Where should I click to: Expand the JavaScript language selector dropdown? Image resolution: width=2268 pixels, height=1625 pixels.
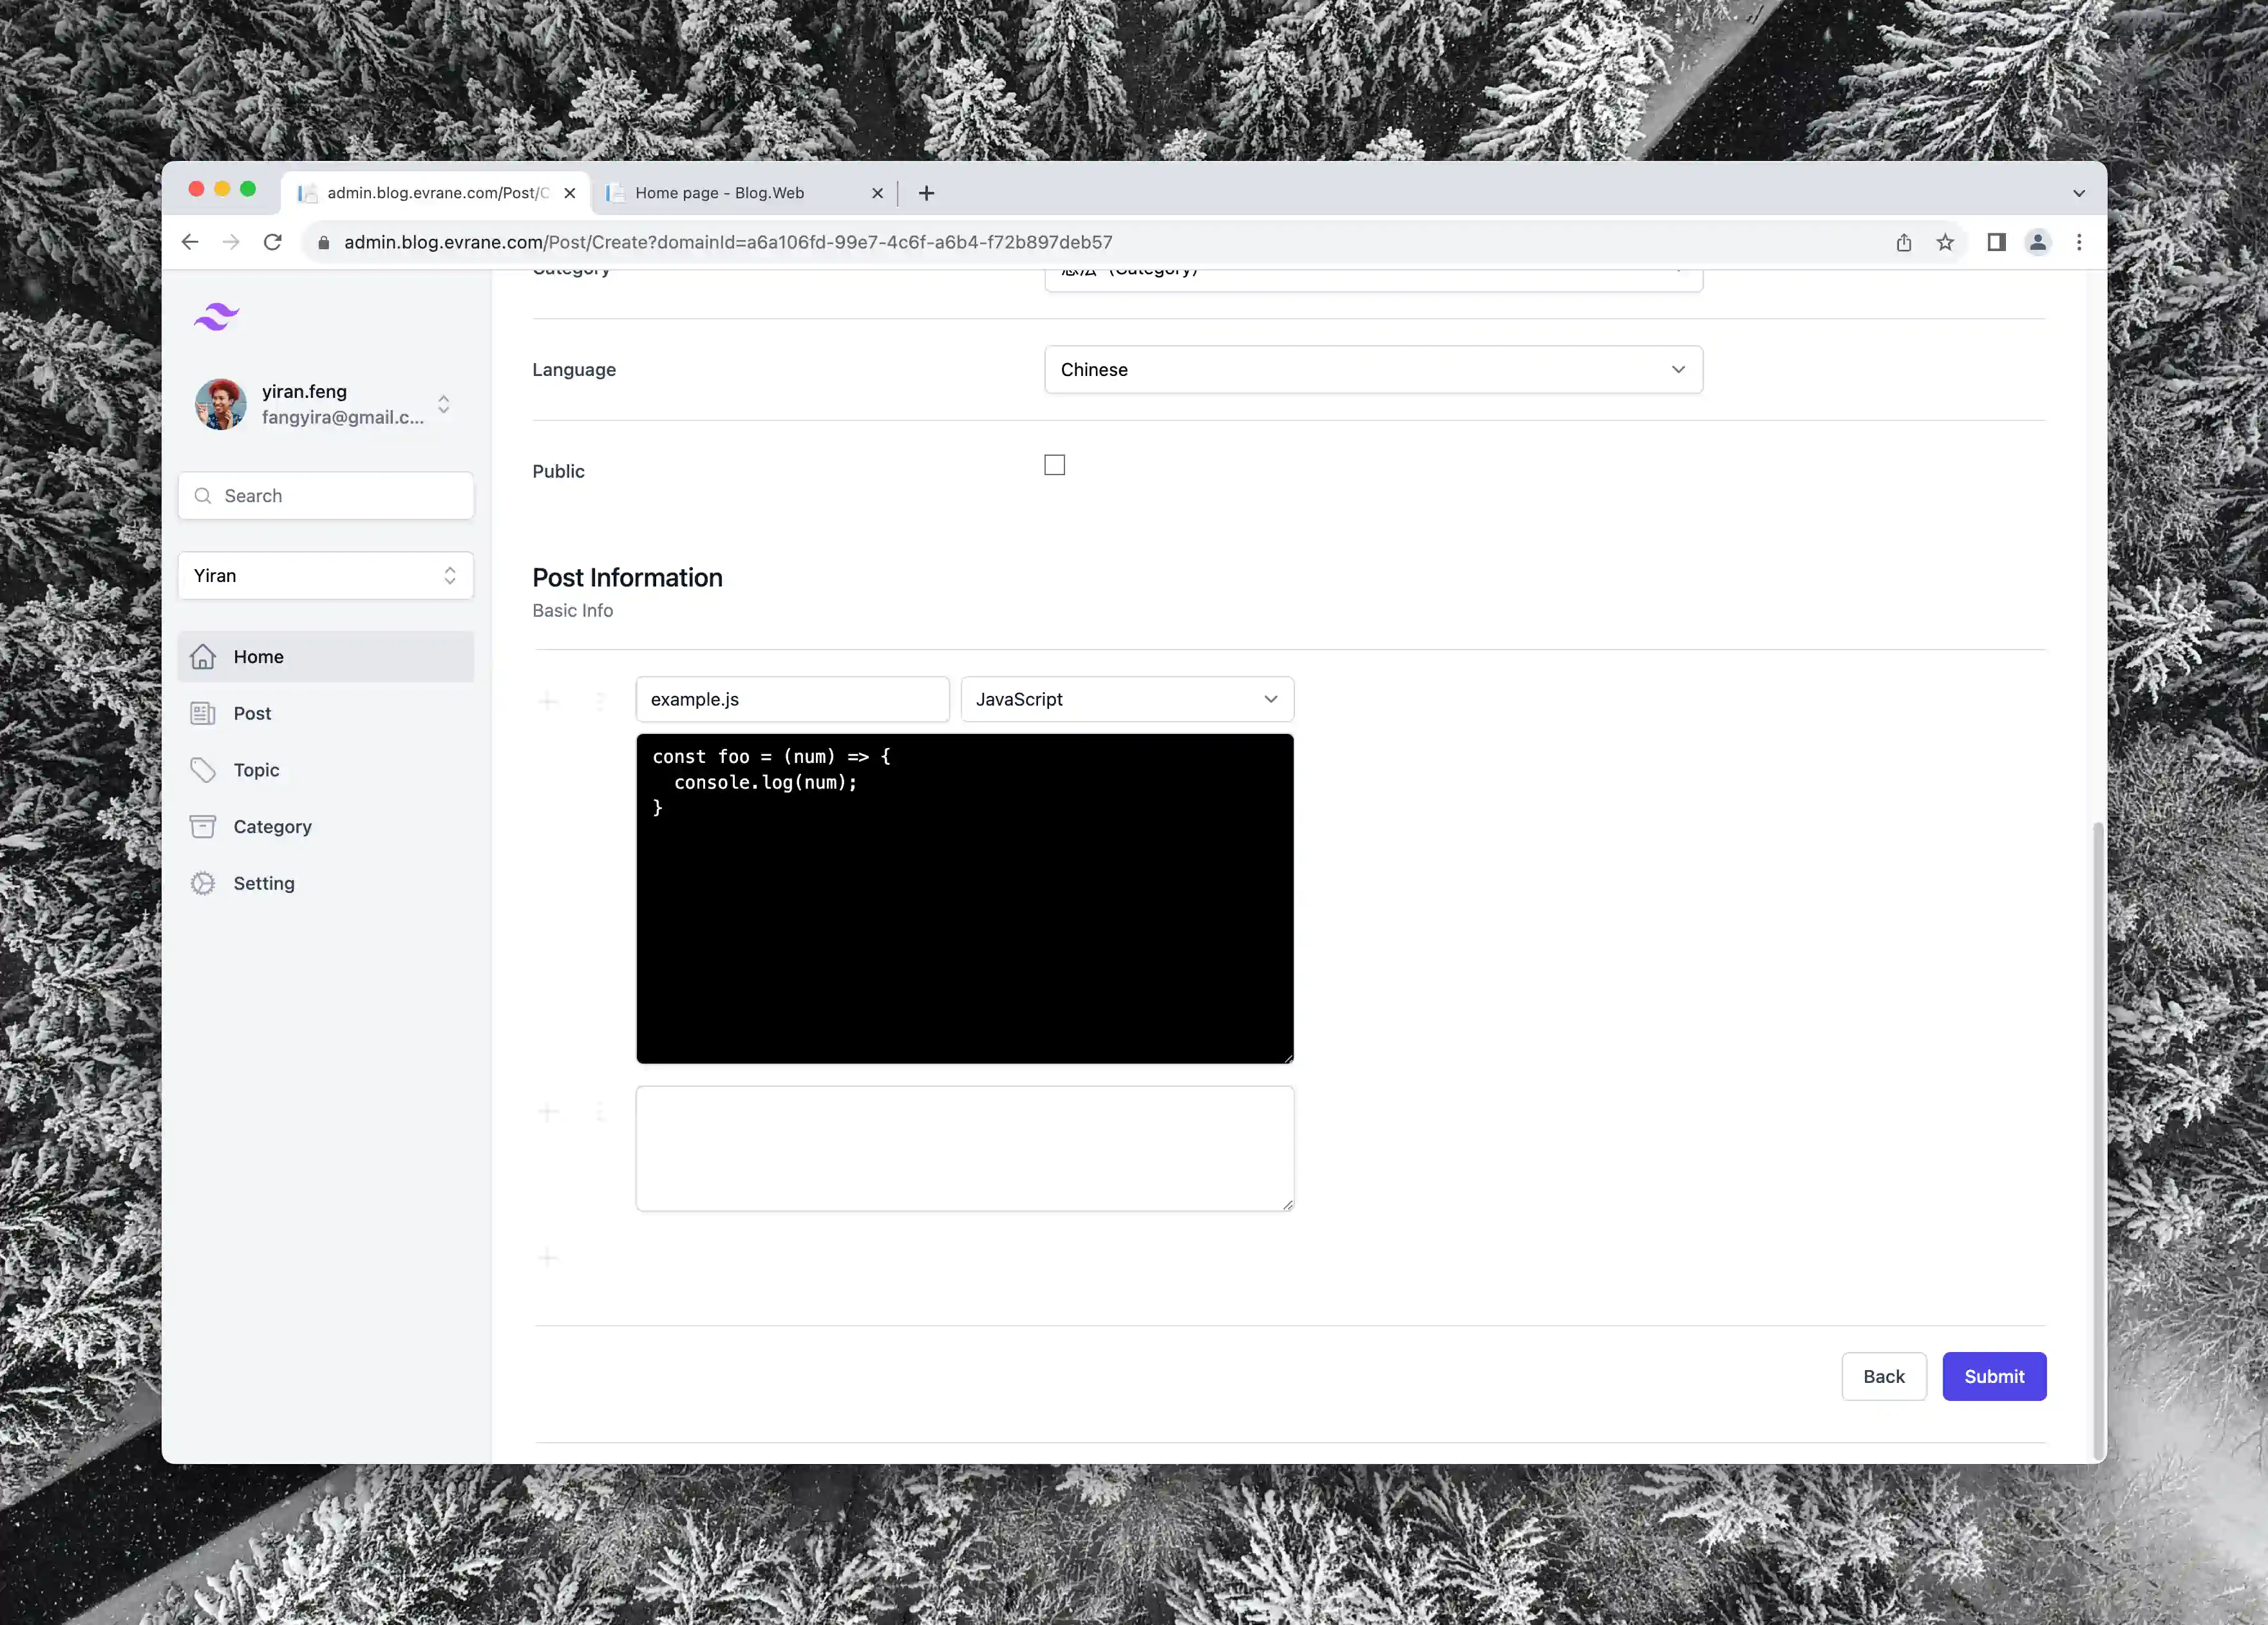coord(1125,698)
